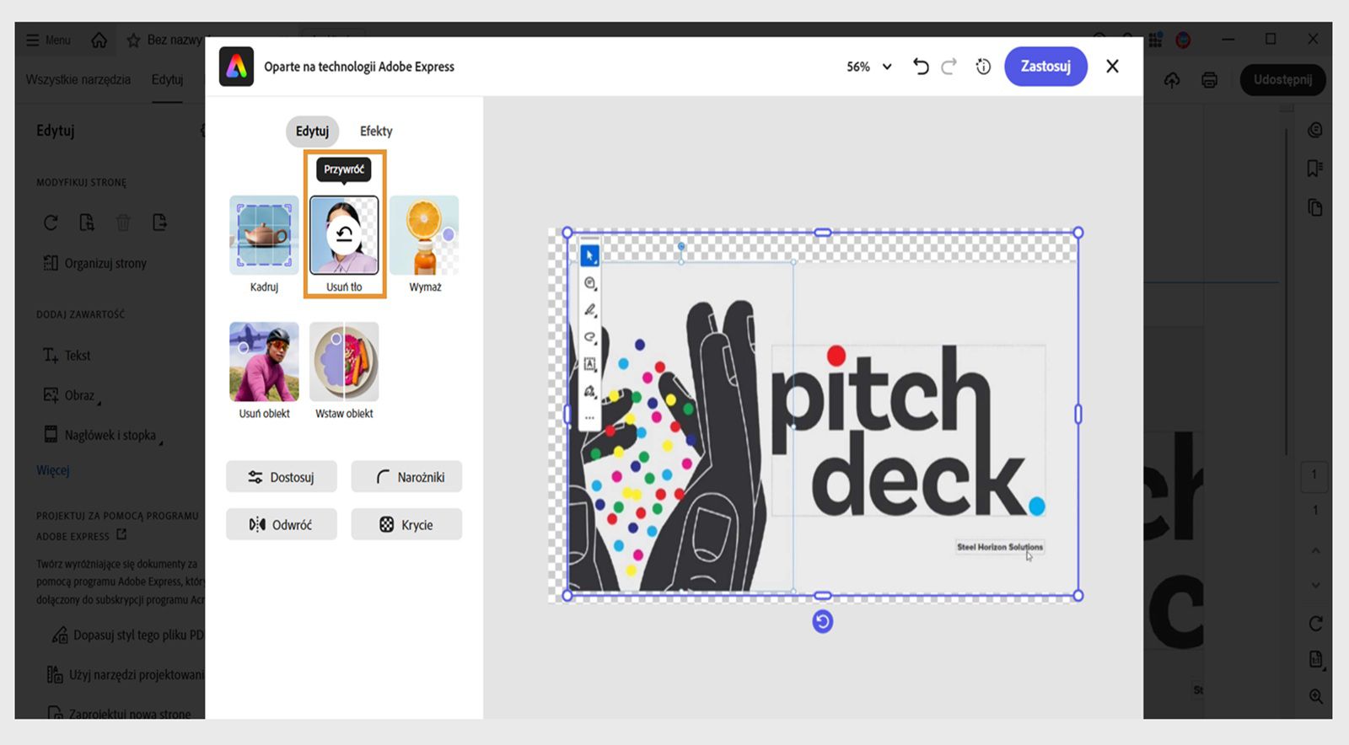Open the Dostosuj adjustments button

coord(282,477)
